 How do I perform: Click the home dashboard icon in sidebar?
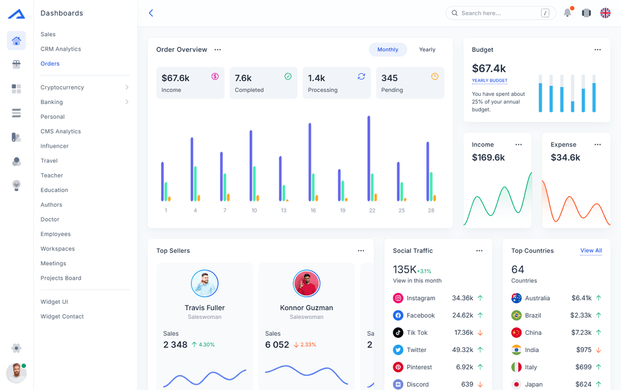[x=16, y=41]
